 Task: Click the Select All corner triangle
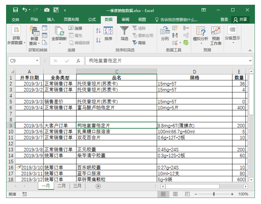click(13, 71)
